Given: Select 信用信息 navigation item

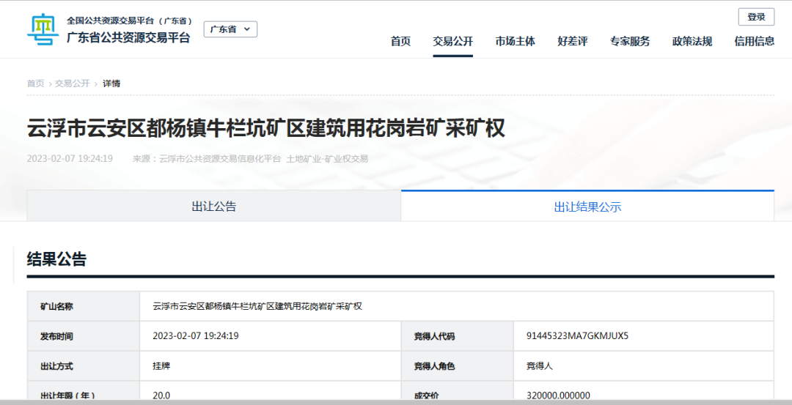Looking at the screenshot, I should coord(754,41).
